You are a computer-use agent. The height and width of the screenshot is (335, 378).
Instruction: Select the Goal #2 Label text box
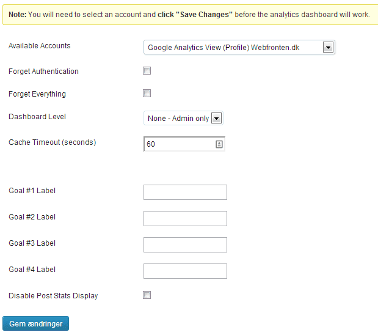coord(185,218)
